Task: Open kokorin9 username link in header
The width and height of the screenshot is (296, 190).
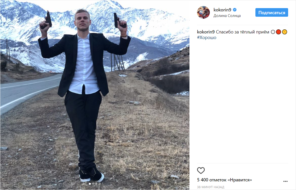Action: pyautogui.click(x=222, y=10)
